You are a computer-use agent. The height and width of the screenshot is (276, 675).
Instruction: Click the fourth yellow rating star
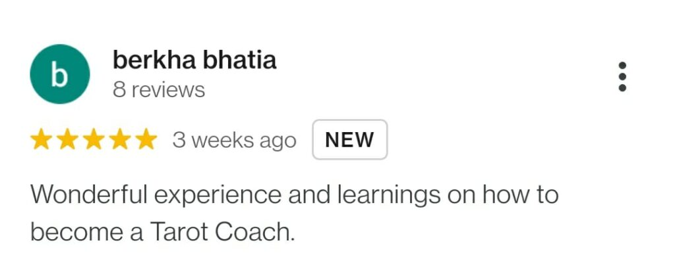point(119,139)
